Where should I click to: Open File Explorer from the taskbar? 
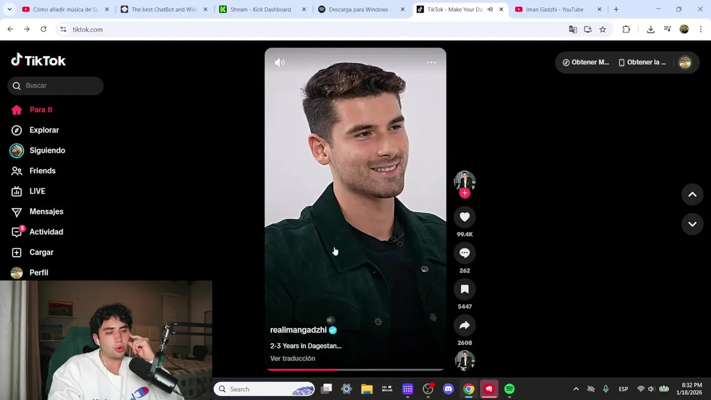click(367, 389)
